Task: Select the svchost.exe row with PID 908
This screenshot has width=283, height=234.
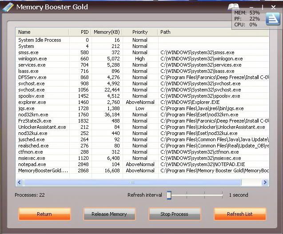Action: point(142,83)
